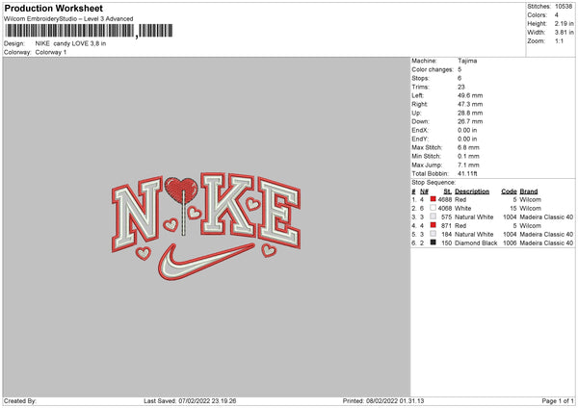Click the Total Bobbin value '41.11ft'
This screenshot has width=578, height=408.
pyautogui.click(x=467, y=173)
